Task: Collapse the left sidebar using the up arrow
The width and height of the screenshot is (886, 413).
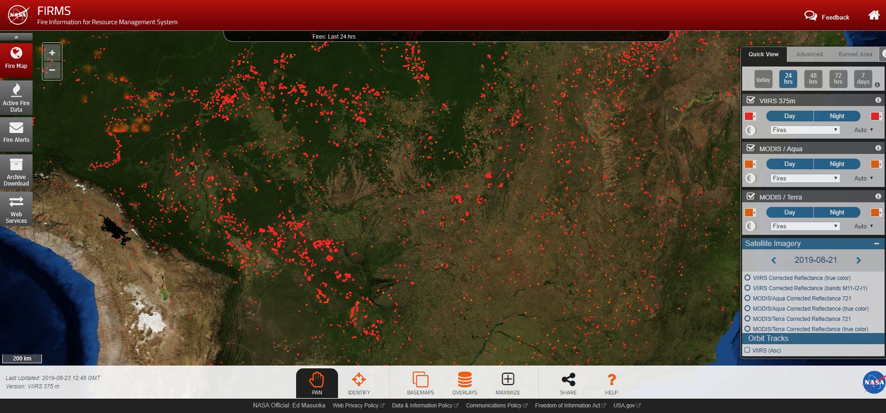Action: point(16,37)
